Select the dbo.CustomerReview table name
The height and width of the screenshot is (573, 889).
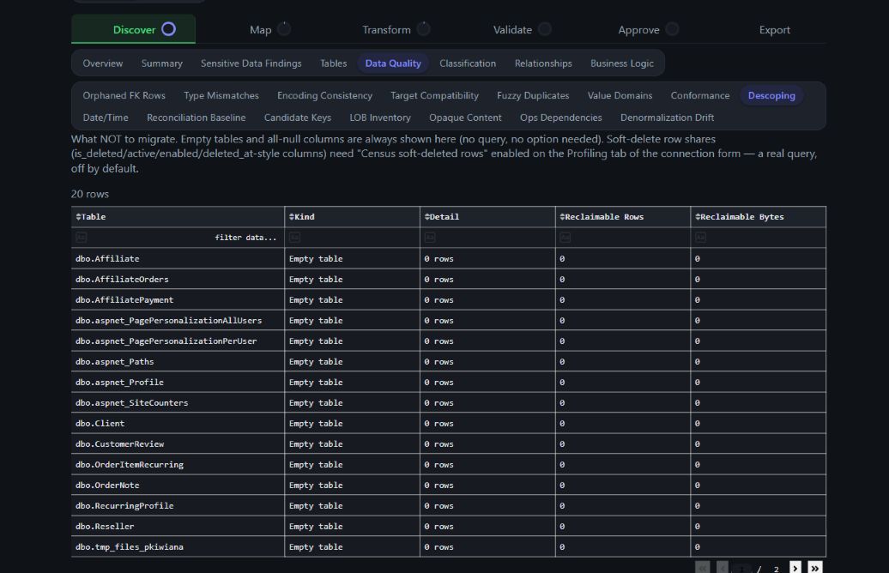(119, 444)
